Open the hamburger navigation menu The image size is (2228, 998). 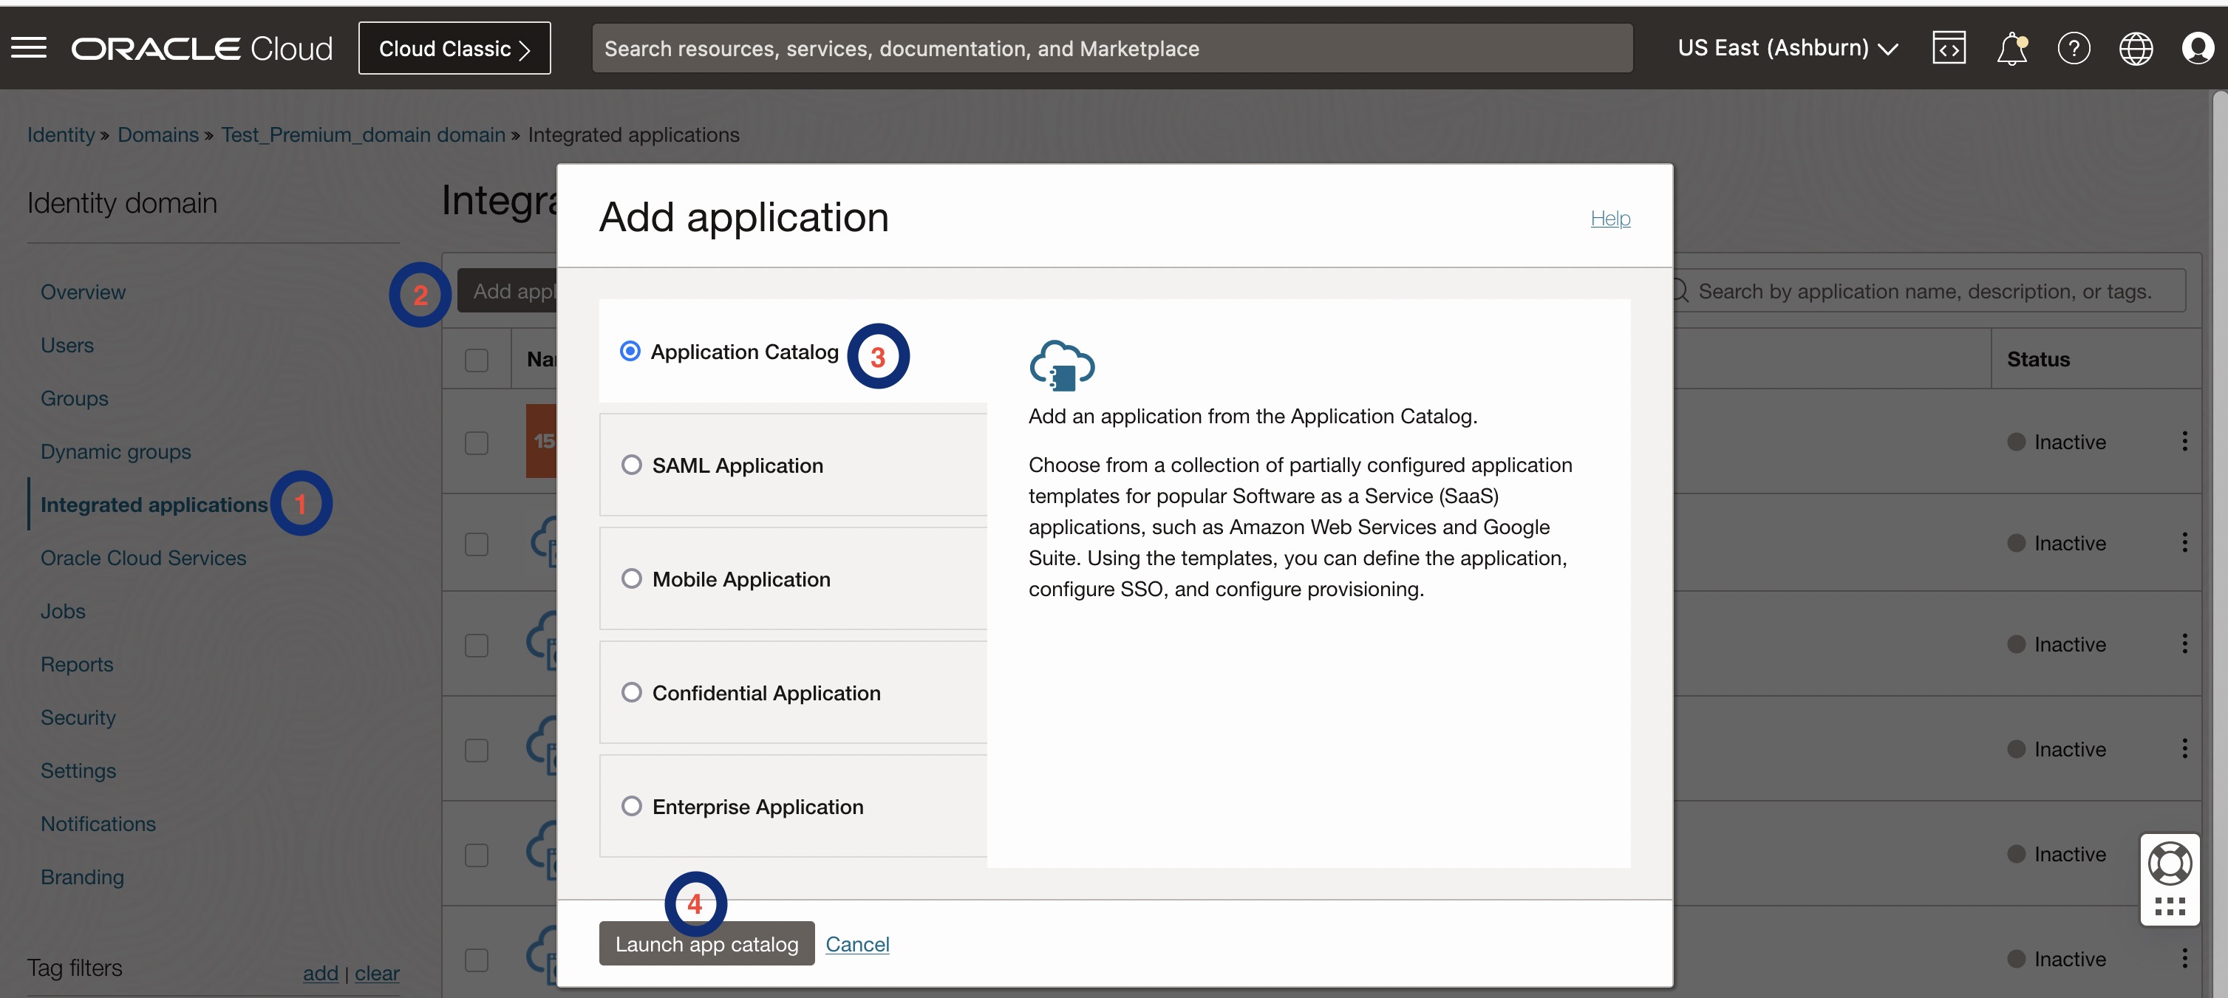pos(29,49)
